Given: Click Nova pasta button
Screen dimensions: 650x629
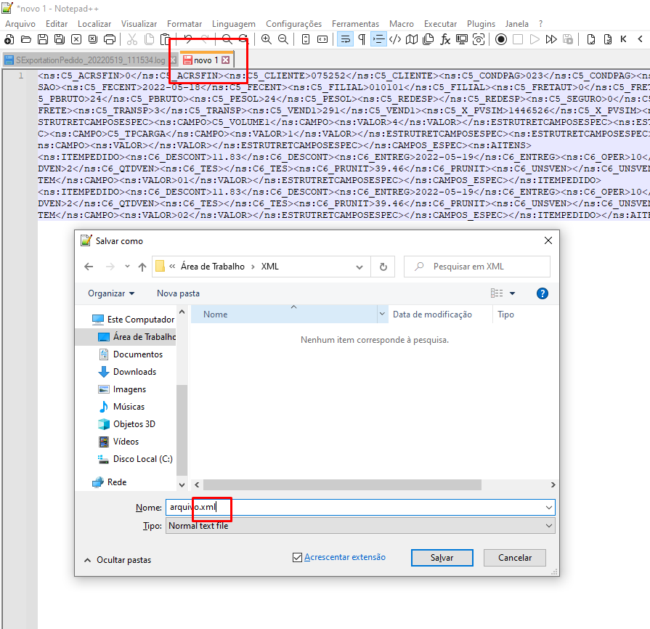Looking at the screenshot, I should coord(178,293).
